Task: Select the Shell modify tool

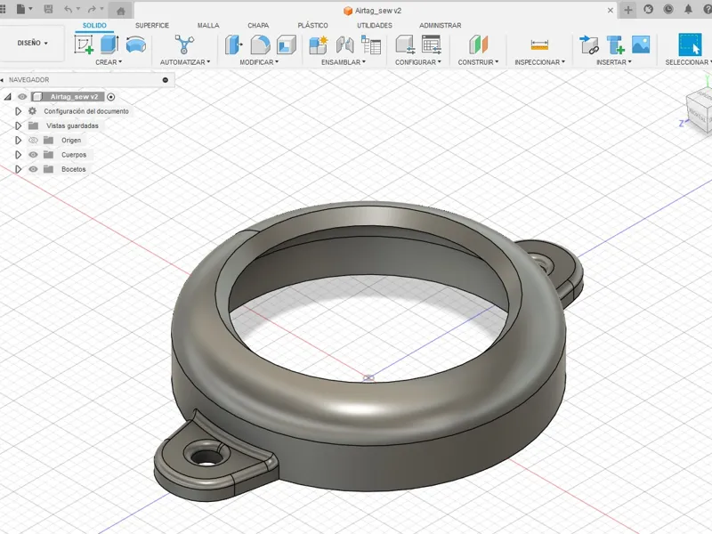Action: click(286, 44)
